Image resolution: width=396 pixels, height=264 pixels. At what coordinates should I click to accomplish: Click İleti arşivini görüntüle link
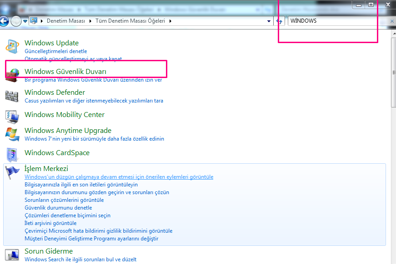(50, 223)
